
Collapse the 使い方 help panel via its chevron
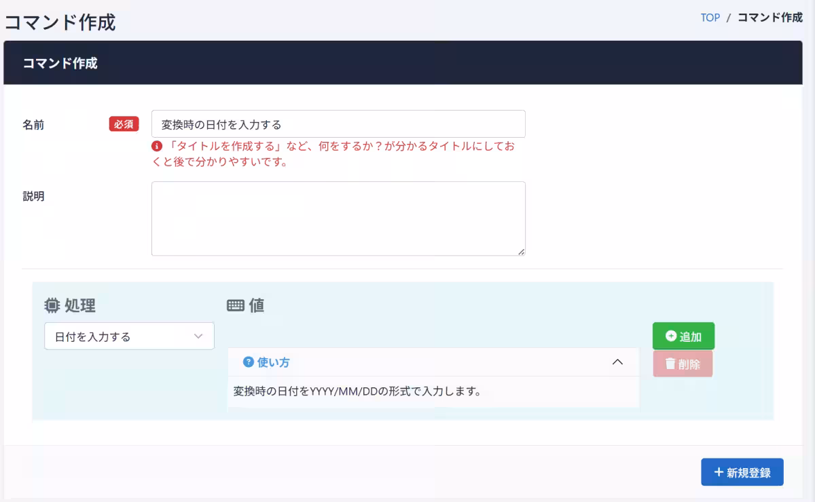pos(617,362)
